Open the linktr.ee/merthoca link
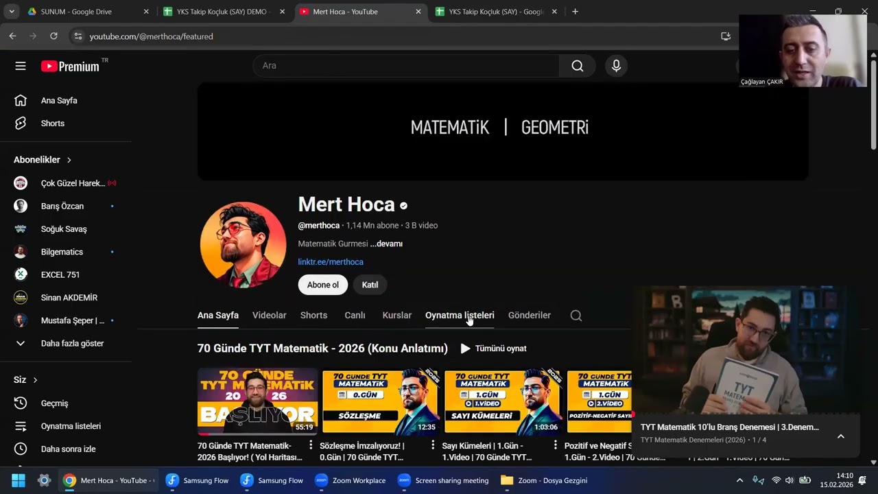The image size is (878, 494). [x=331, y=262]
